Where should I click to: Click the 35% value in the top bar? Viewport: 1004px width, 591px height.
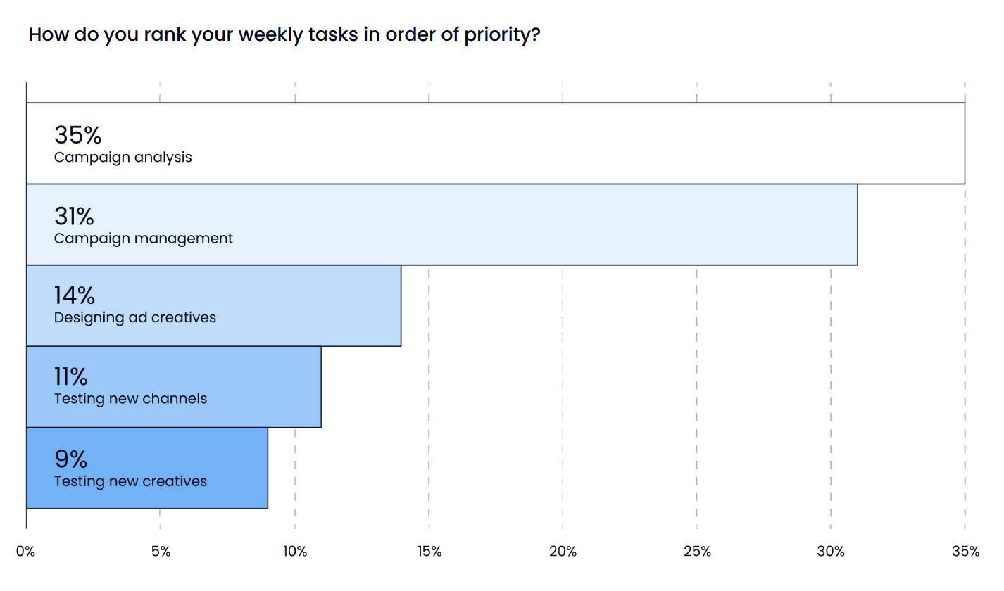[x=77, y=134]
